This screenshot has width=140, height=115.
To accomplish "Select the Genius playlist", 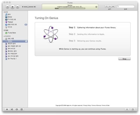I will pyautogui.click(x=15, y=41).
